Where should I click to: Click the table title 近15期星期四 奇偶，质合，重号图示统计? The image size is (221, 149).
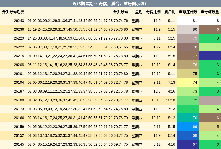[110, 4]
